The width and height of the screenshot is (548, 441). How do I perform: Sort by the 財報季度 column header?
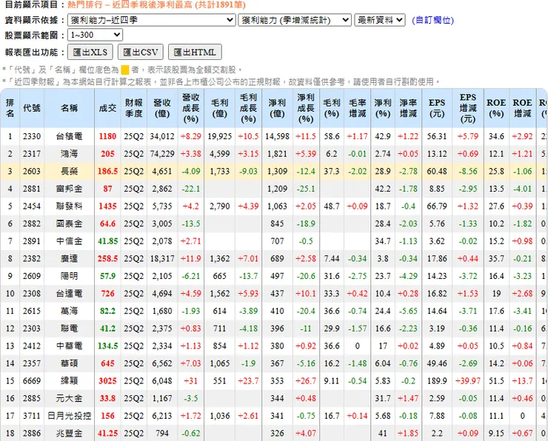click(134, 108)
